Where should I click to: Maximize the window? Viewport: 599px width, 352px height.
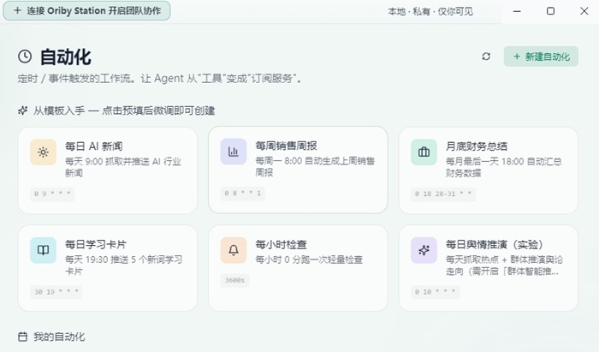(x=550, y=11)
